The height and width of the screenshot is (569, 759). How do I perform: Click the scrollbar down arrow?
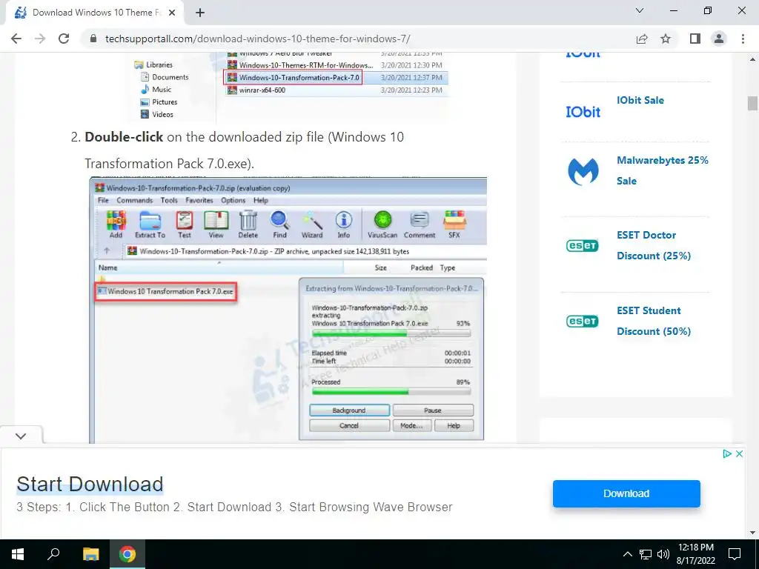click(752, 533)
